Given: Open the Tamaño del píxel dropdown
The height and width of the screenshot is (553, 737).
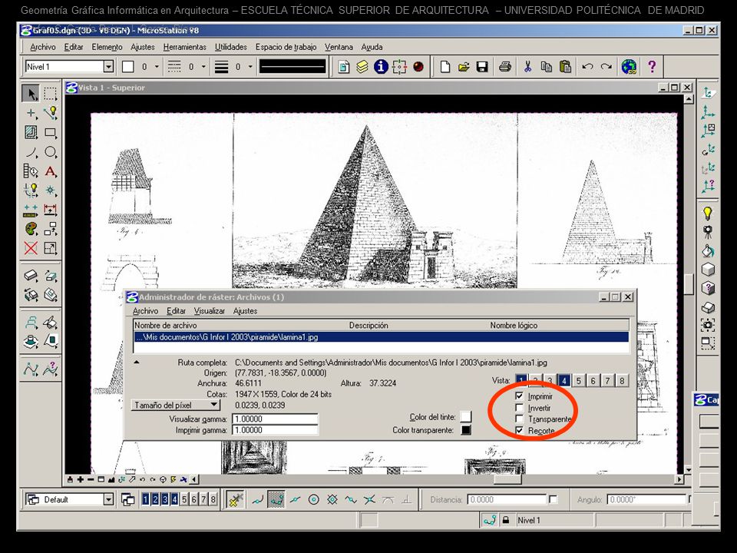Looking at the screenshot, I should pos(175,405).
